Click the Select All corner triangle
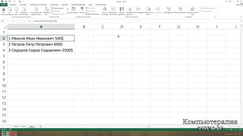The height and width of the screenshot is (136, 243). pos(5,27)
